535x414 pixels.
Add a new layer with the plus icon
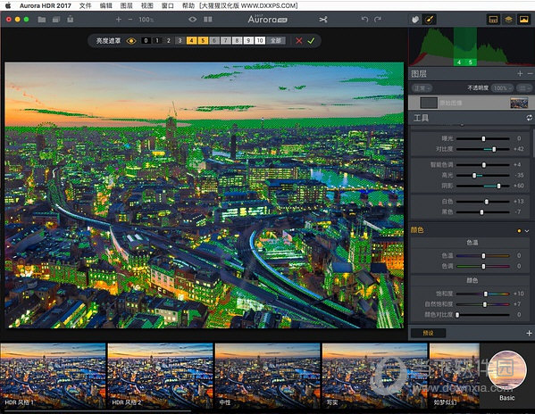coord(520,73)
